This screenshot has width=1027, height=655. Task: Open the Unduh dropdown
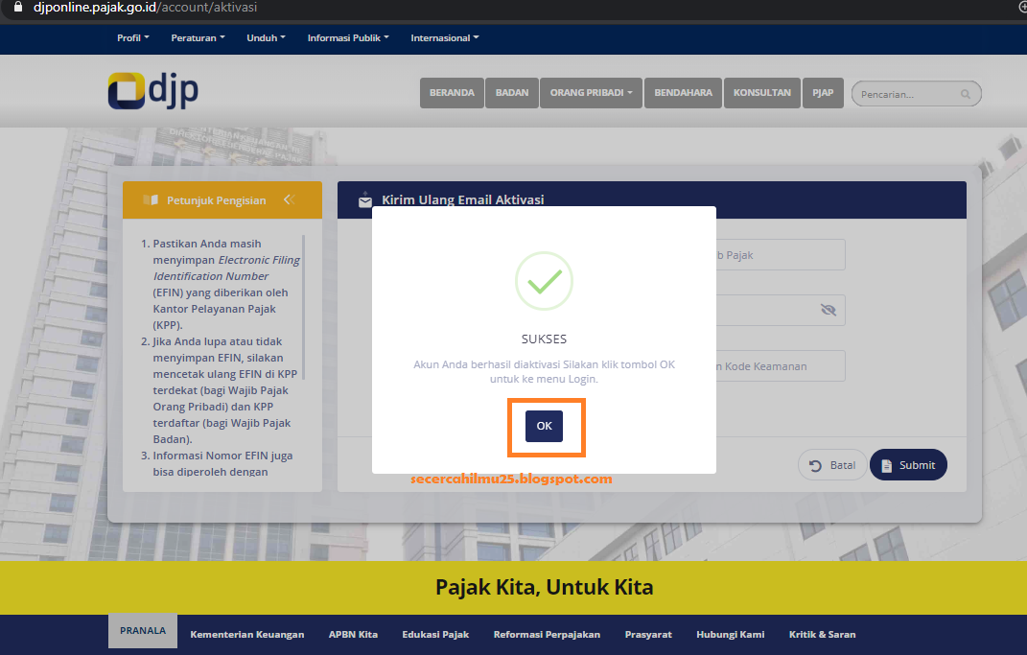point(266,38)
